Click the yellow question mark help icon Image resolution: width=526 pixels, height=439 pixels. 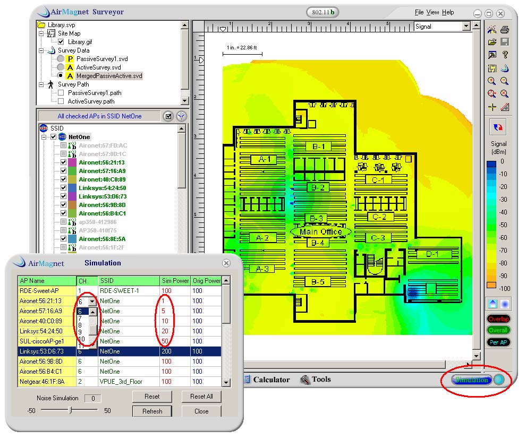505,55
